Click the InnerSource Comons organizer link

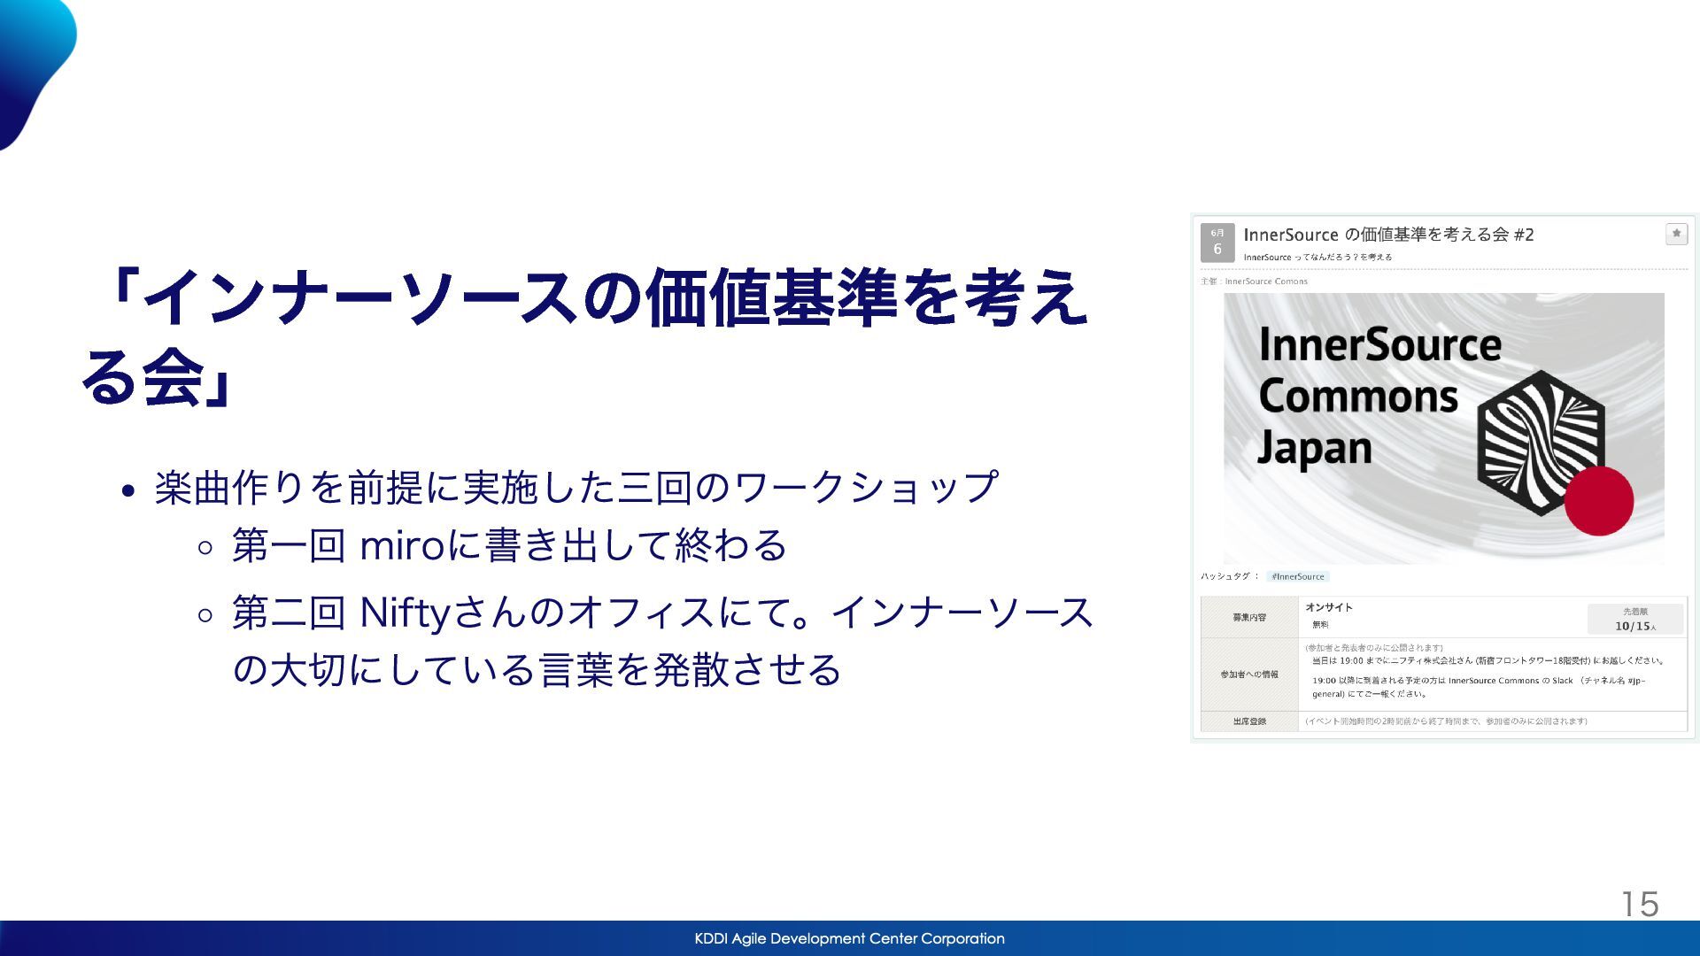(1265, 281)
